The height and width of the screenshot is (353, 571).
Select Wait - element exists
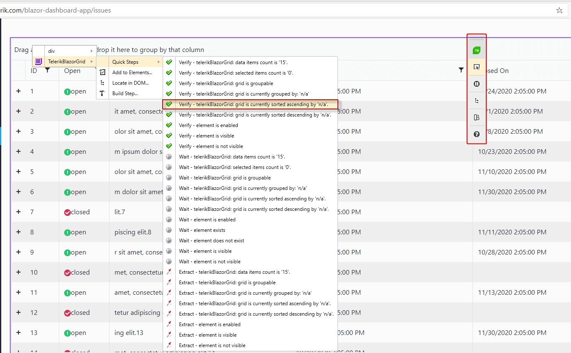(x=250, y=230)
